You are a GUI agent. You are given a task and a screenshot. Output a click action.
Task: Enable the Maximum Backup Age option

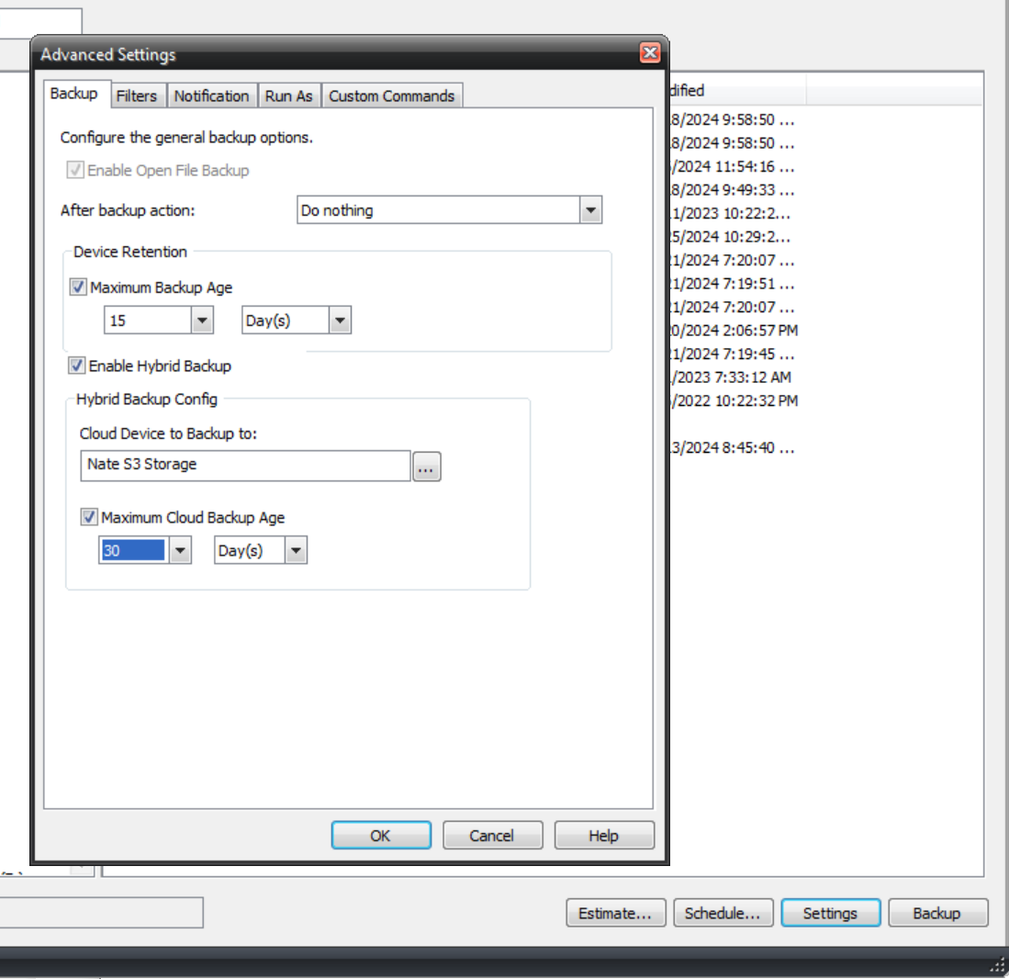[78, 287]
